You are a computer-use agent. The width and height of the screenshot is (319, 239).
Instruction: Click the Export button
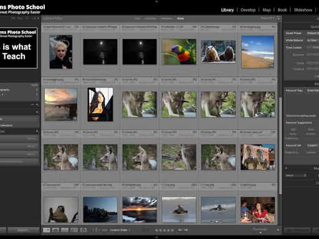(22, 230)
